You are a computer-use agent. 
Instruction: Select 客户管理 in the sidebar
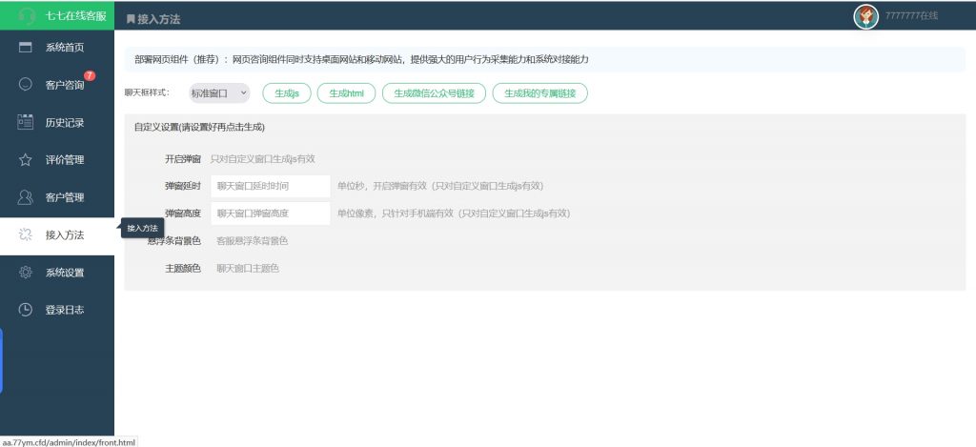click(x=57, y=197)
